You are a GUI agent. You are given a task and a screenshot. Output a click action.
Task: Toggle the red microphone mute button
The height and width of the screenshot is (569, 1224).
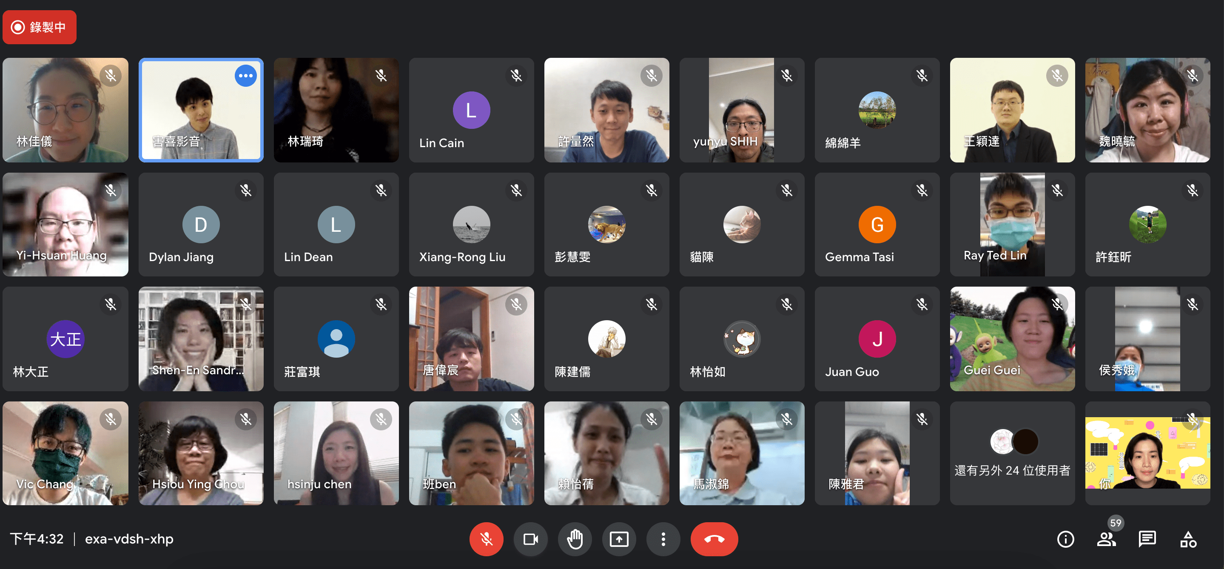(486, 539)
